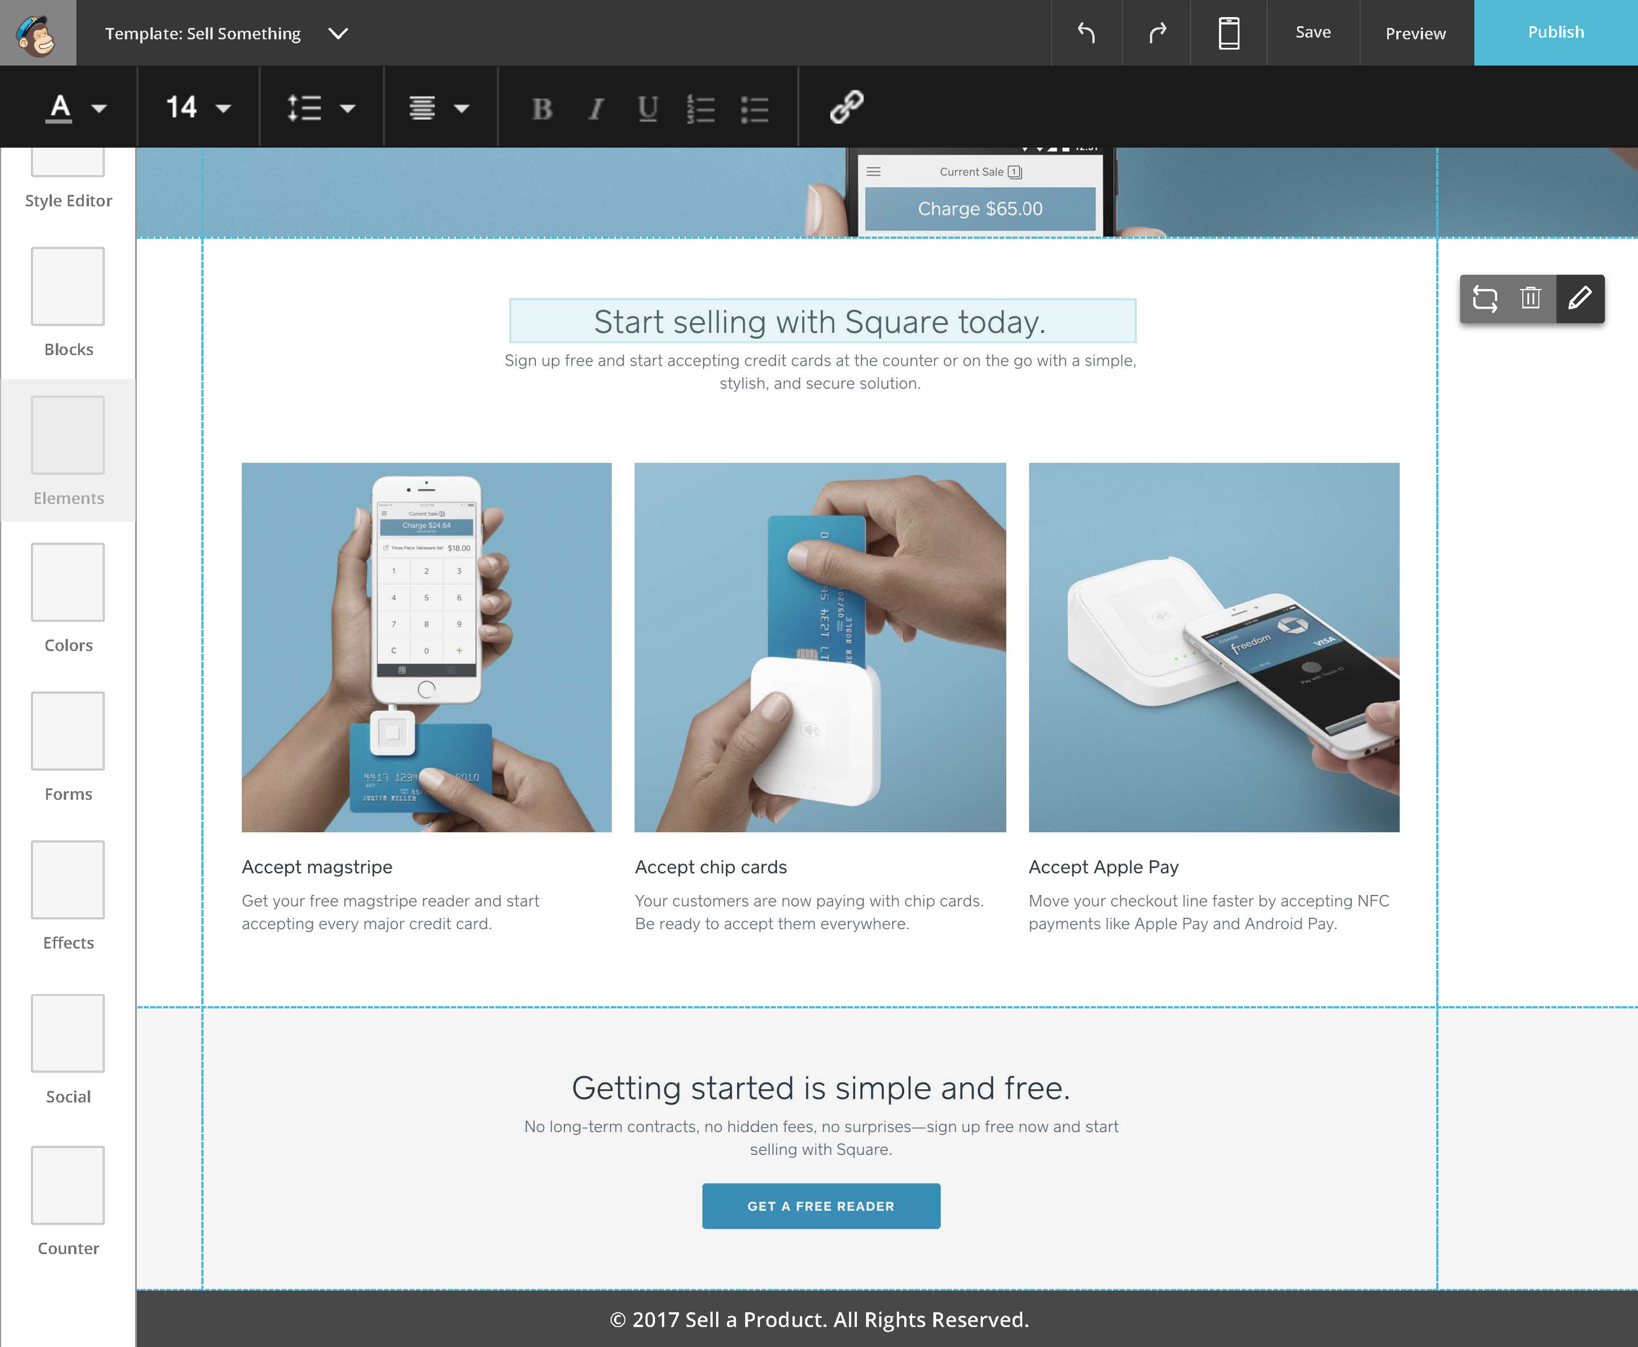This screenshot has width=1638, height=1347.
Task: Select the 'Start selling with Square today.' heading
Action: [x=821, y=321]
